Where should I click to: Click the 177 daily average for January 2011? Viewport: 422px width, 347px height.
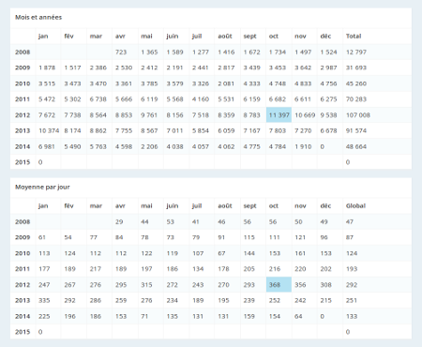point(44,269)
